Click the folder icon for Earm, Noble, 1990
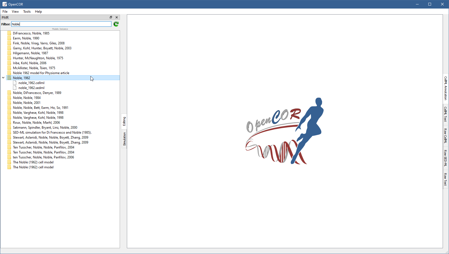449x254 pixels. pyautogui.click(x=9, y=38)
